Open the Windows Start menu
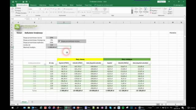 point(13,108)
